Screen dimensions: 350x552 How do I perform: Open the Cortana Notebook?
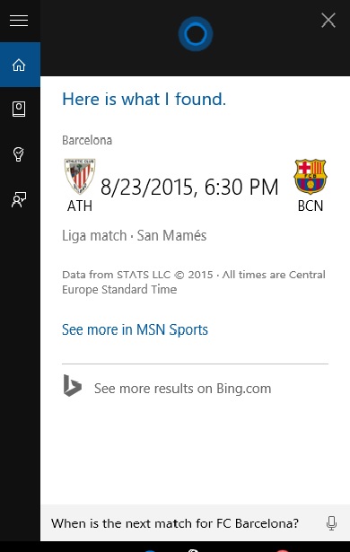click(x=19, y=110)
